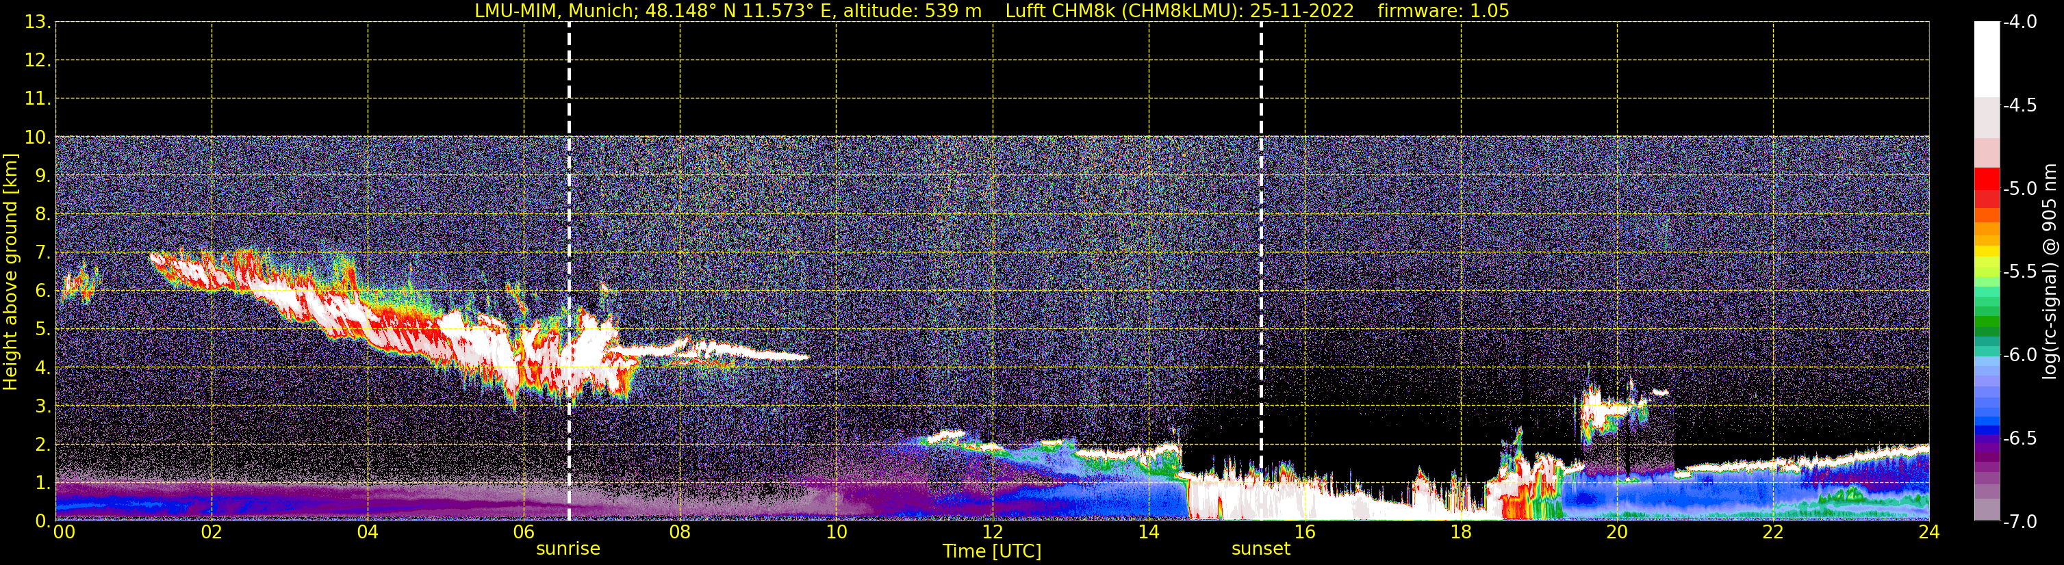Click colorbar tick label -6.5
This screenshot has height=565, width=2064.
point(2019,438)
